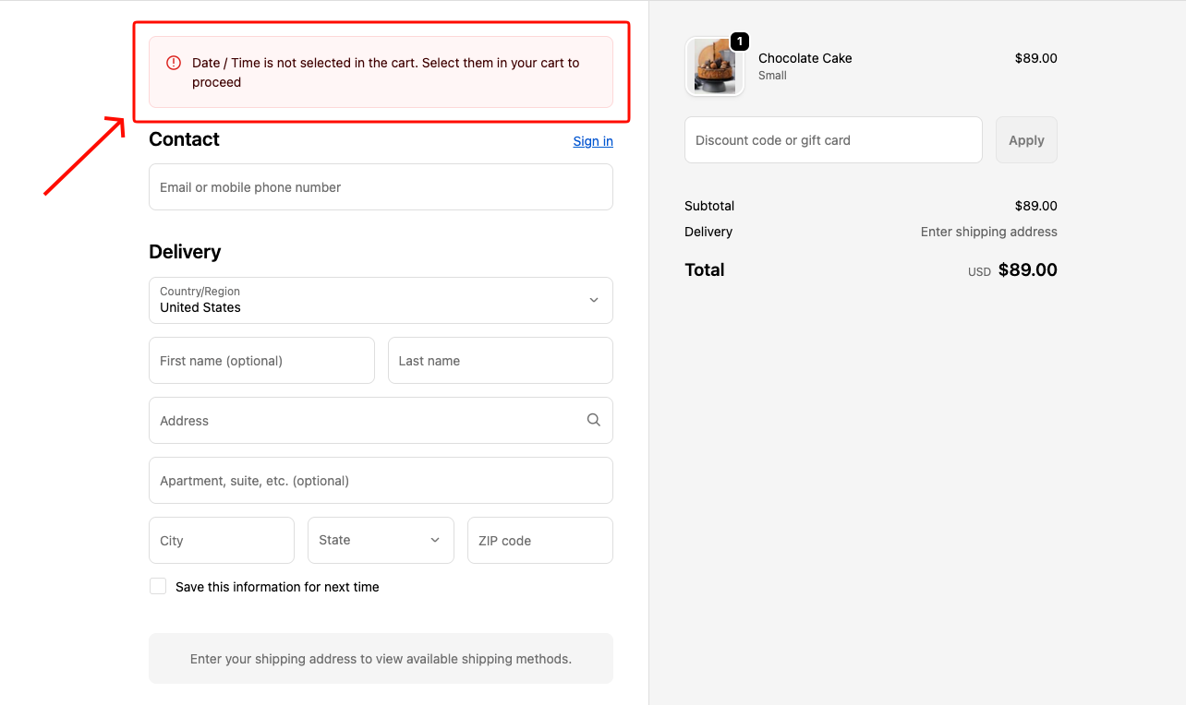Click the shipping methods notice box
The image size is (1186, 705).
tap(381, 658)
